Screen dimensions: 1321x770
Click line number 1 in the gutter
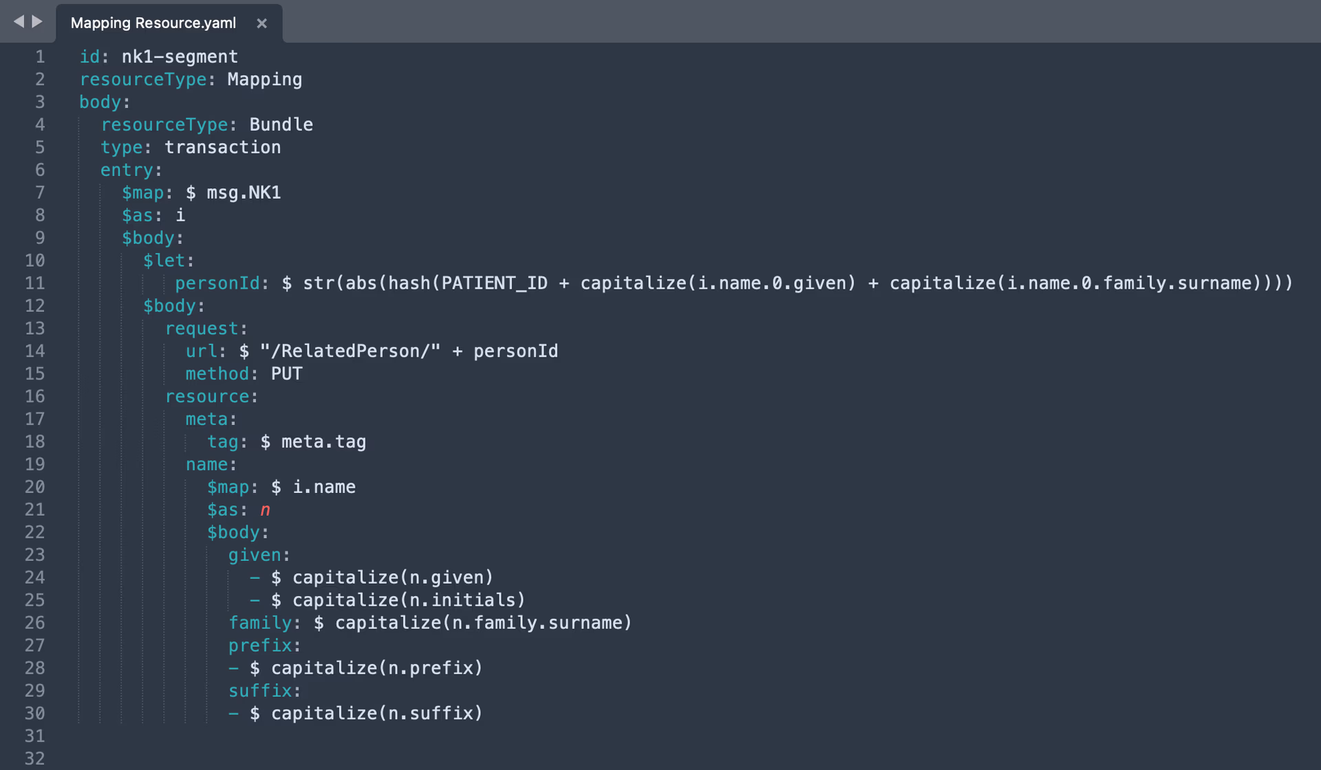[39, 57]
